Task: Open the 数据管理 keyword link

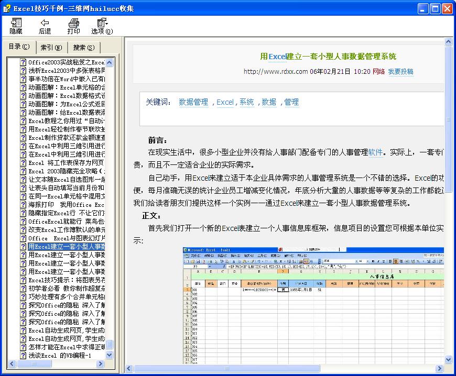Action: tap(193, 102)
